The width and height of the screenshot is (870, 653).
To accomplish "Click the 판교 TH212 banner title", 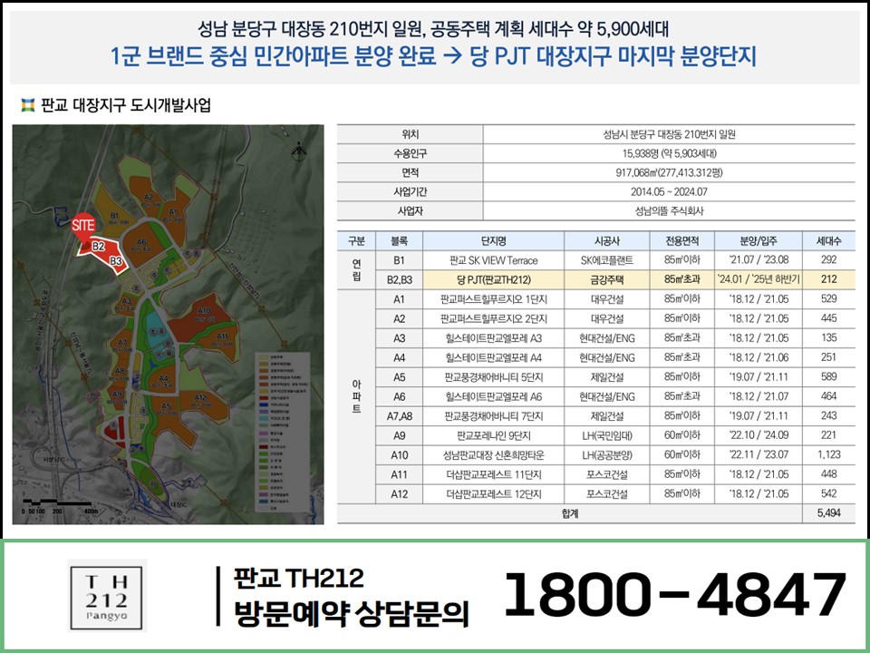I will pyautogui.click(x=298, y=579).
